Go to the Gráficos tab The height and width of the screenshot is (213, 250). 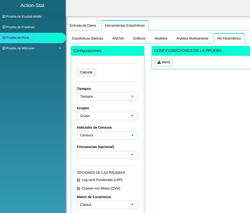(x=139, y=38)
